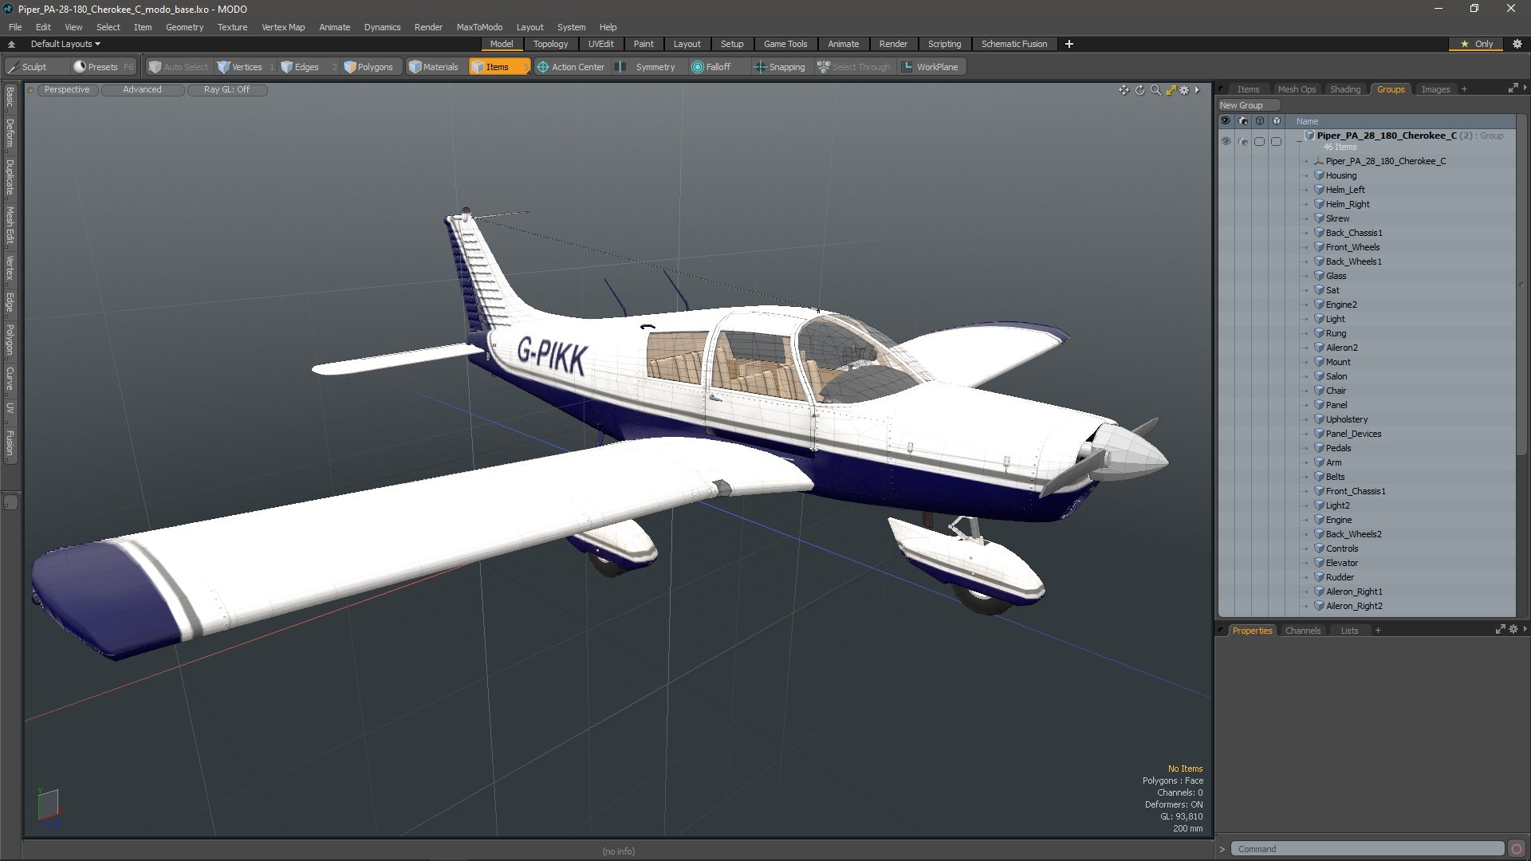Open the Ray GL: Off dropdown
The height and width of the screenshot is (861, 1531).
[x=226, y=90]
